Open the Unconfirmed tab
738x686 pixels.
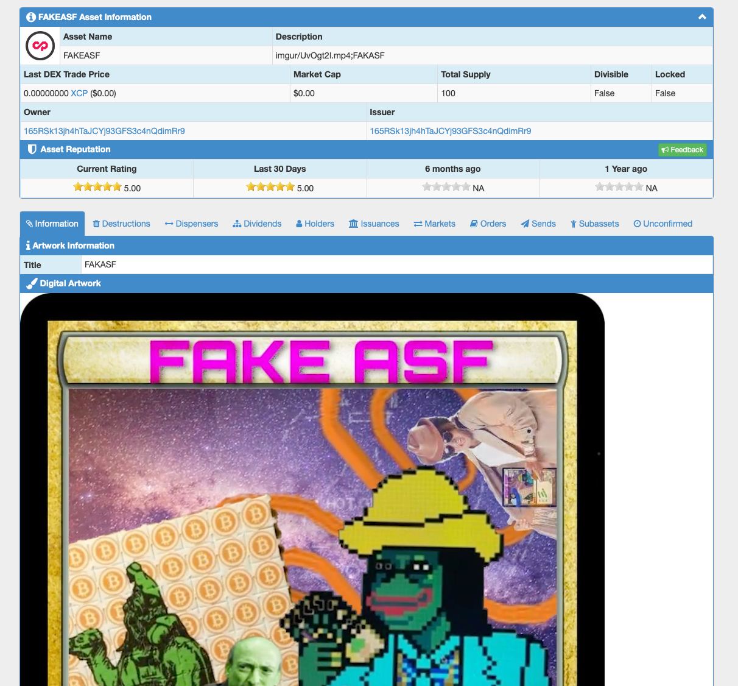[663, 224]
